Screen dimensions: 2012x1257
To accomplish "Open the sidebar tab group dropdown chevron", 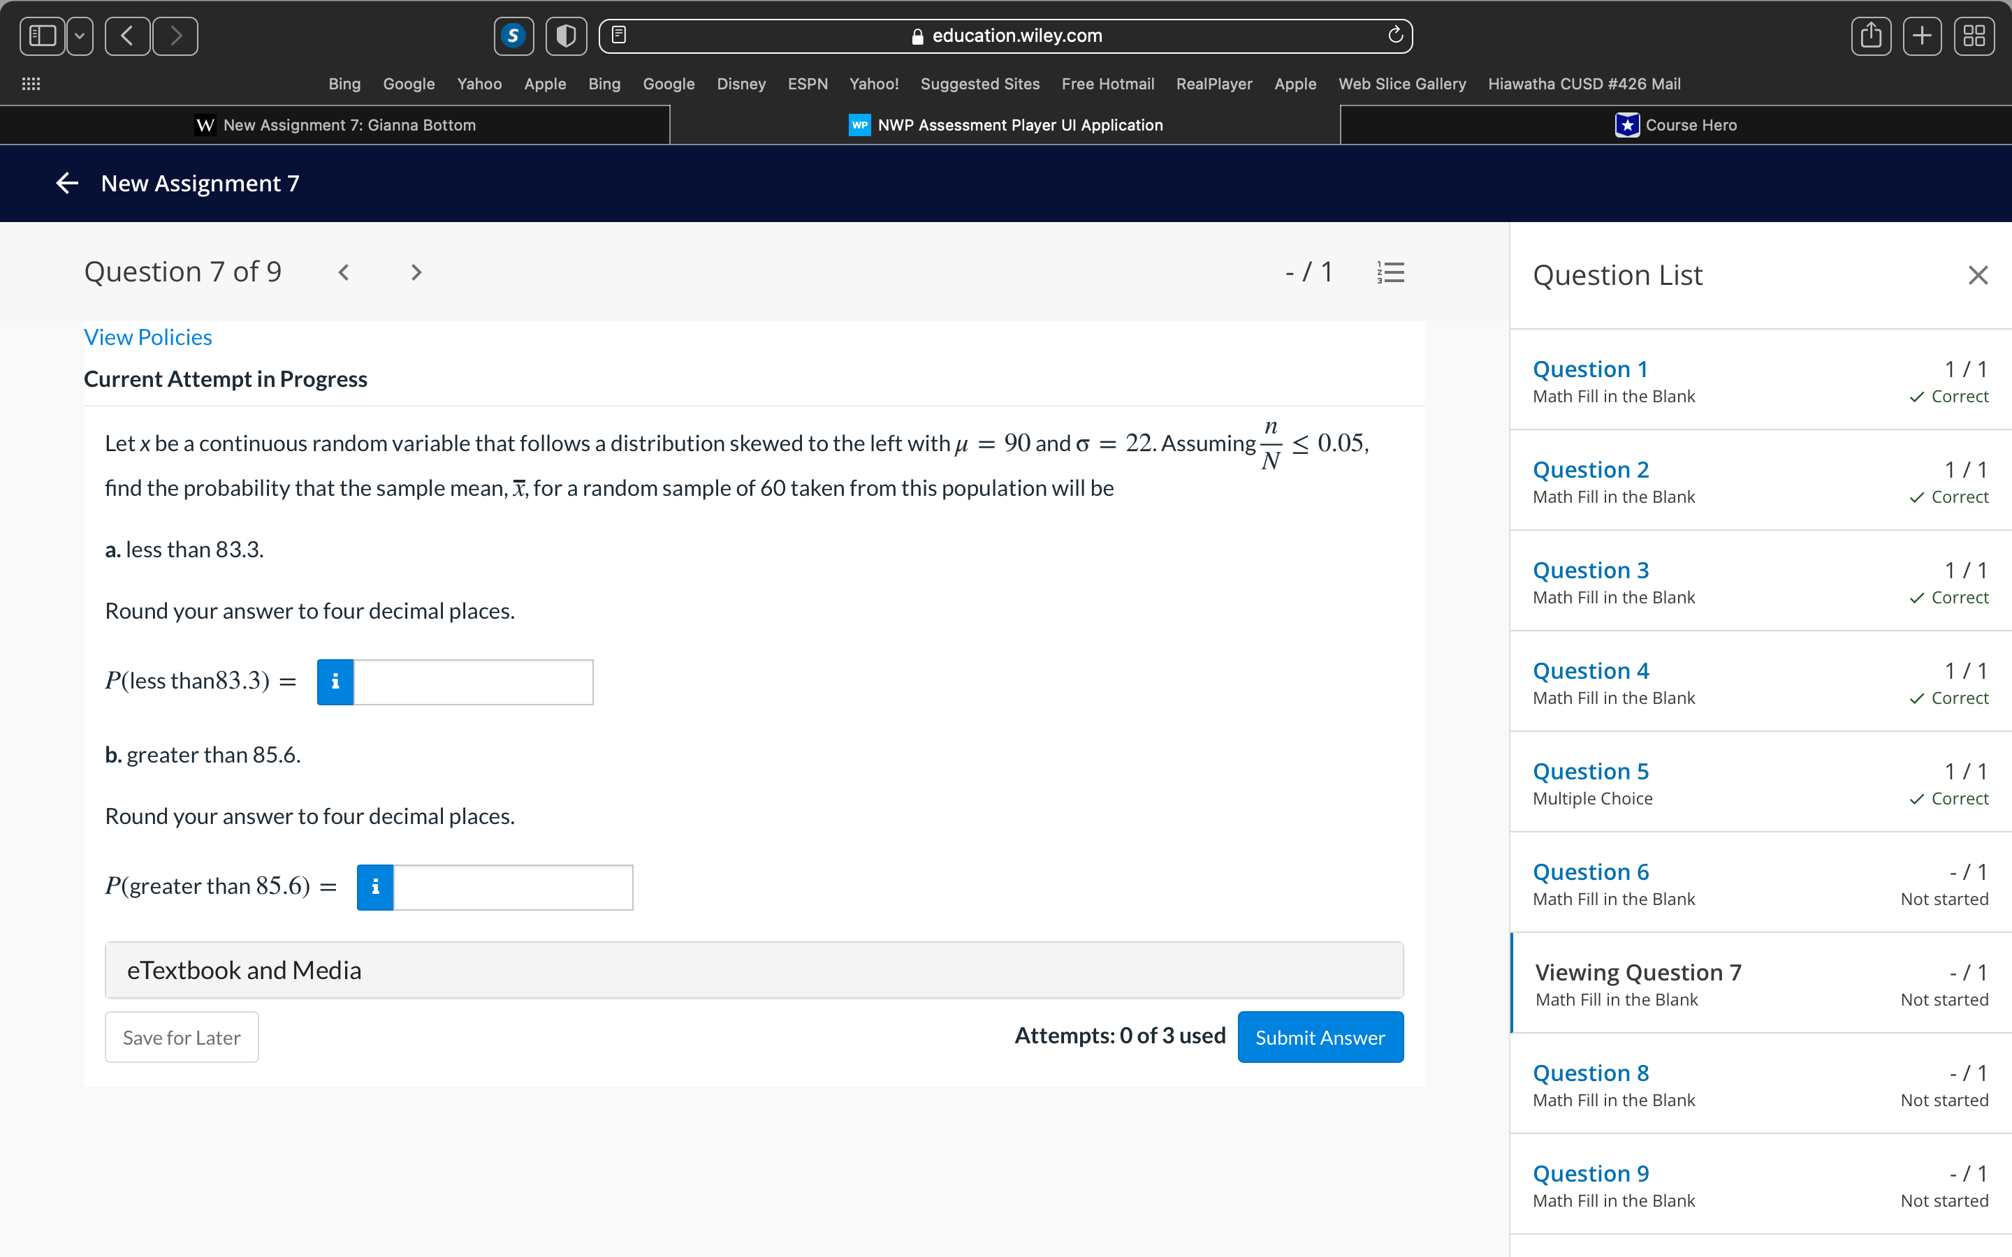I will point(79,36).
